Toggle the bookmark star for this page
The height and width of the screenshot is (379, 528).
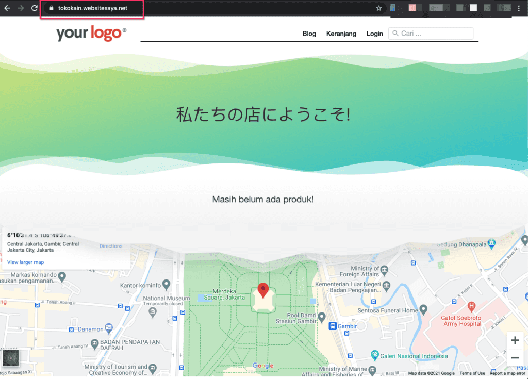(x=380, y=8)
